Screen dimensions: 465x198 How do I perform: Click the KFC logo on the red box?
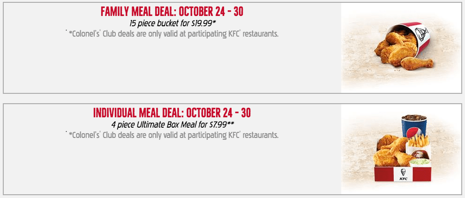pos(403,174)
